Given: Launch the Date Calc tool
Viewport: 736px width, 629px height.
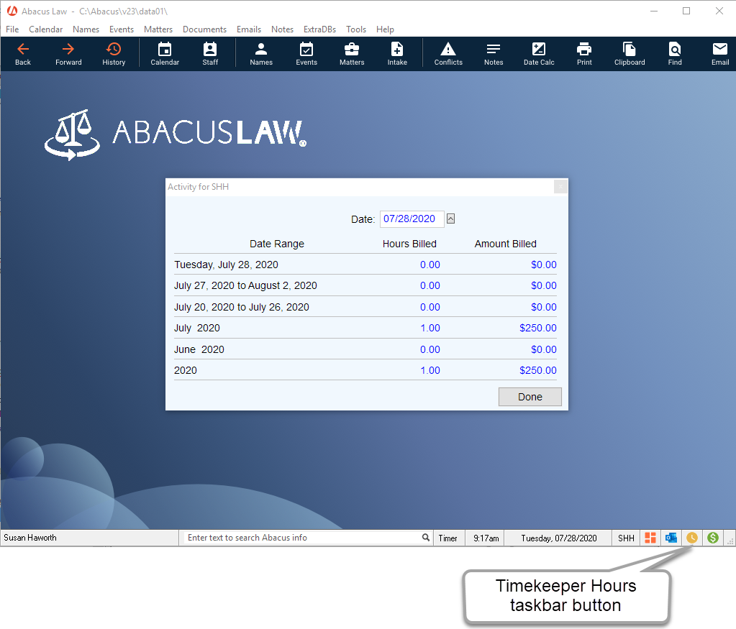Looking at the screenshot, I should pos(539,54).
